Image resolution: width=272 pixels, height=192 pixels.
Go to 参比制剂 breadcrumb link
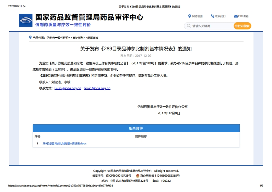click(x=78, y=38)
